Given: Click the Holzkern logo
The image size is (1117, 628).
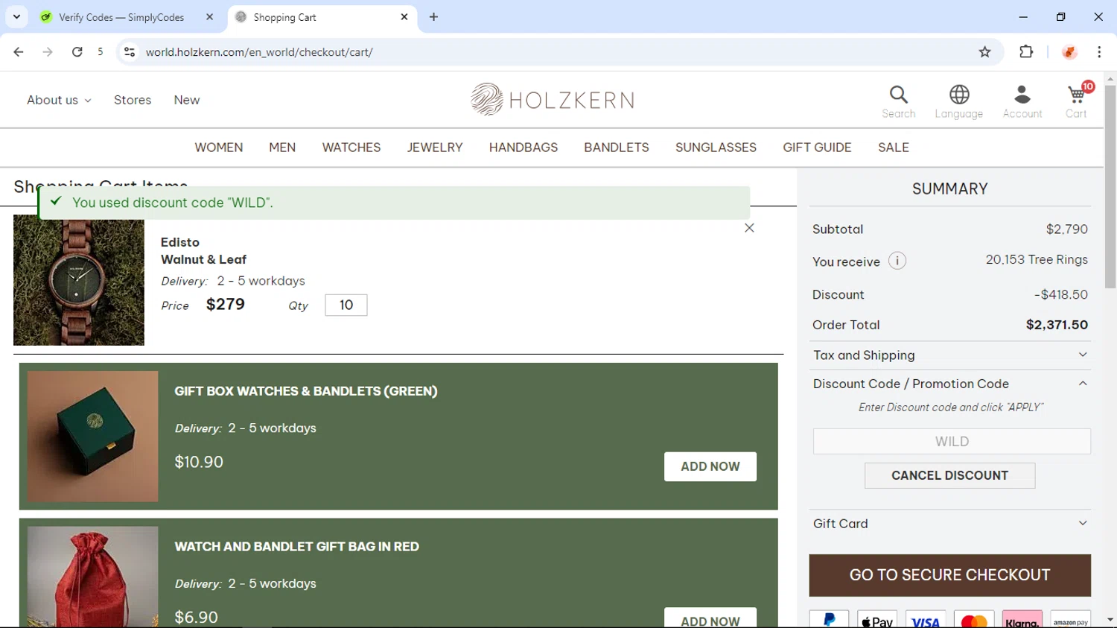Looking at the screenshot, I should tap(552, 99).
